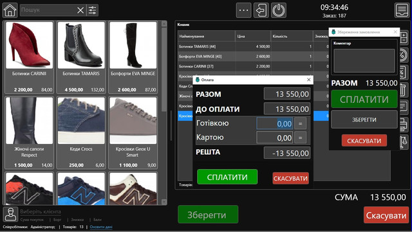
Task: Open the receipt percent discount tool
Action: coord(404,72)
